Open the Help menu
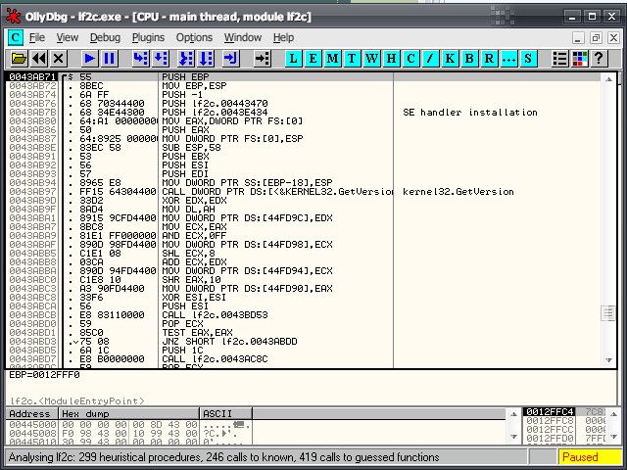 [283, 37]
